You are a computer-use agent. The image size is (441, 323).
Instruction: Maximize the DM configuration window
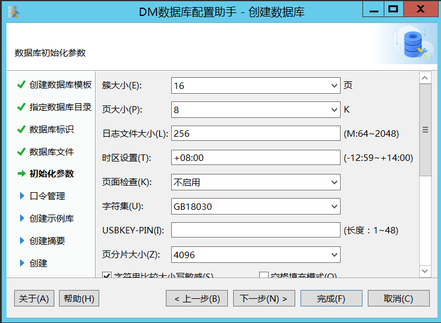393,9
